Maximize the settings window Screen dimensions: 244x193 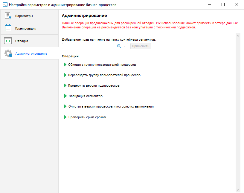tap(223, 4)
